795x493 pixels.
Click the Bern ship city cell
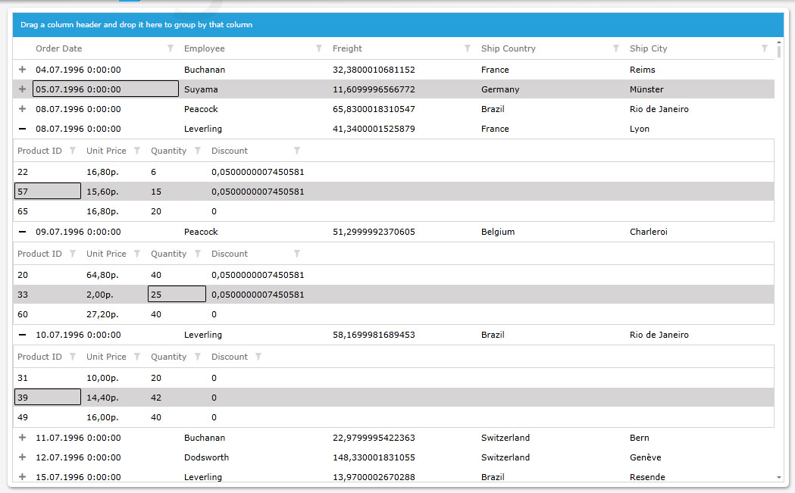pos(640,437)
